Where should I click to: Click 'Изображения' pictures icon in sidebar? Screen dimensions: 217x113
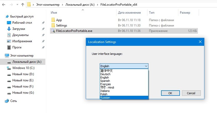click(9, 41)
